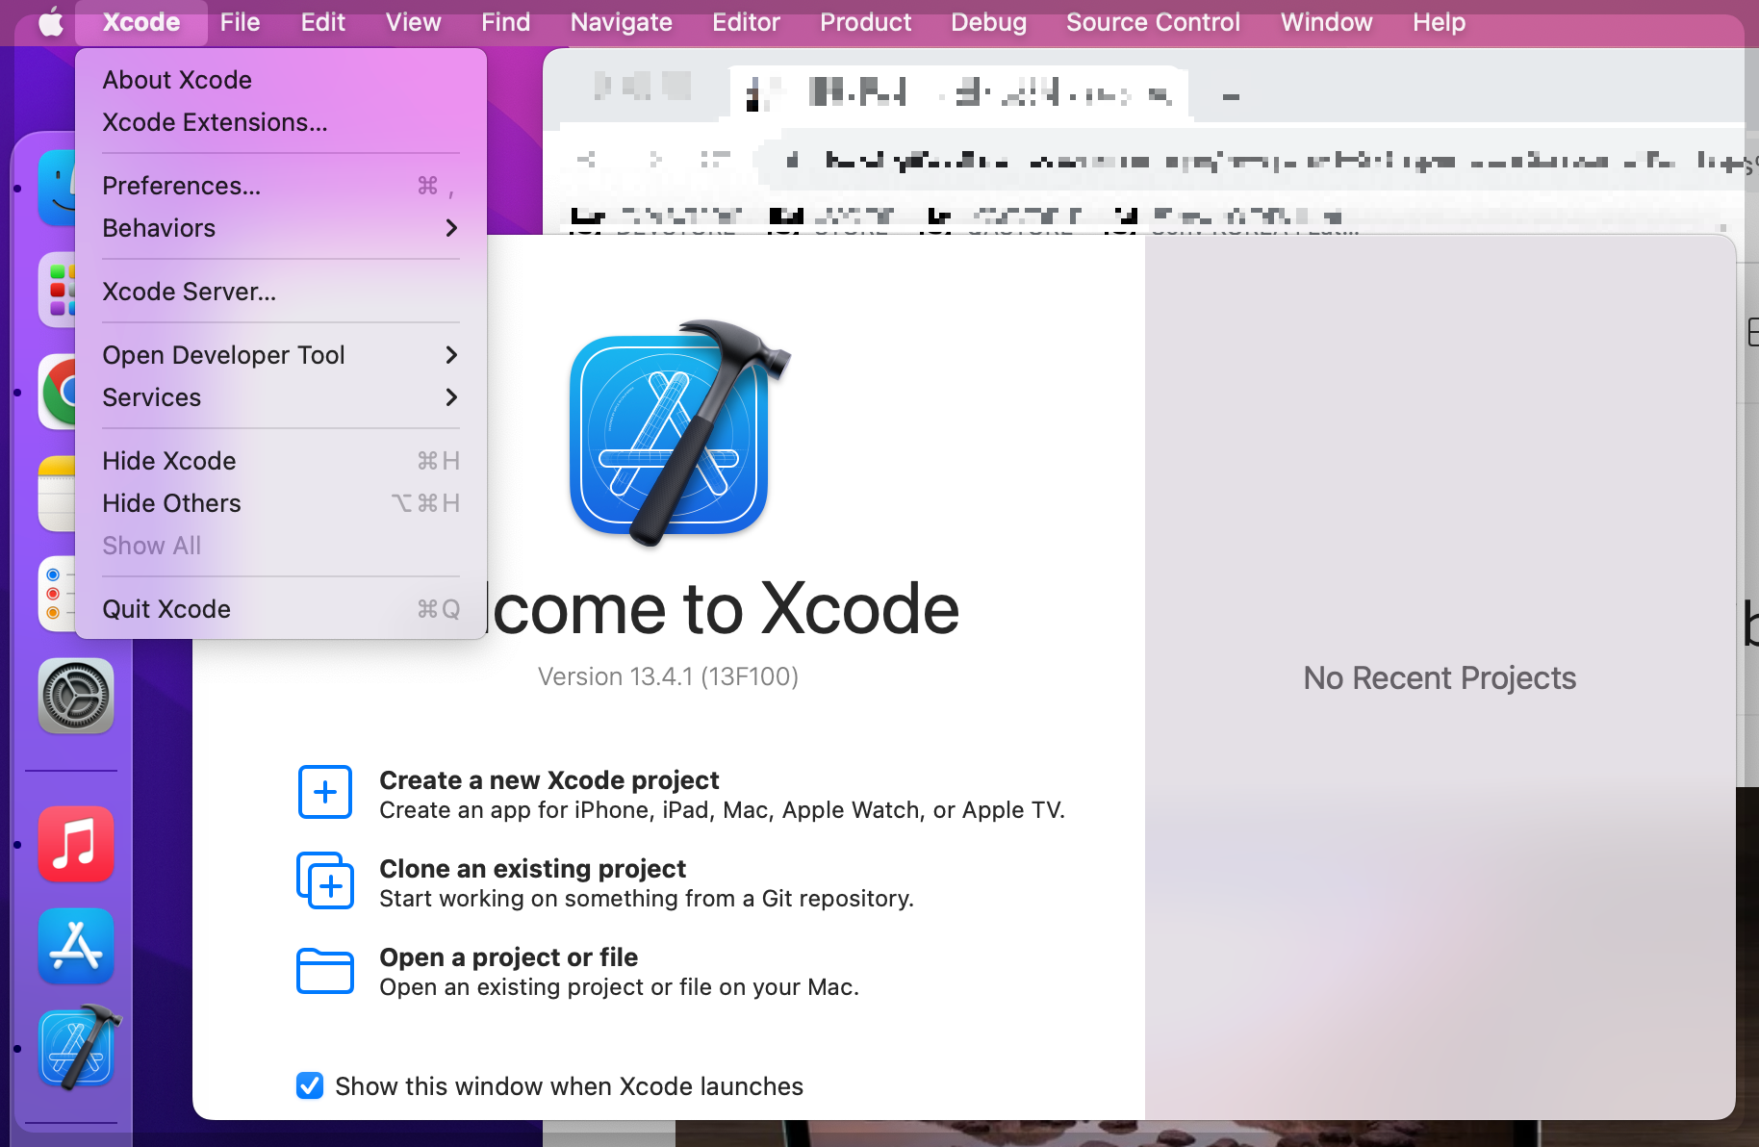The height and width of the screenshot is (1147, 1759).
Task: Click the folder icon for opening a project
Action: (325, 970)
